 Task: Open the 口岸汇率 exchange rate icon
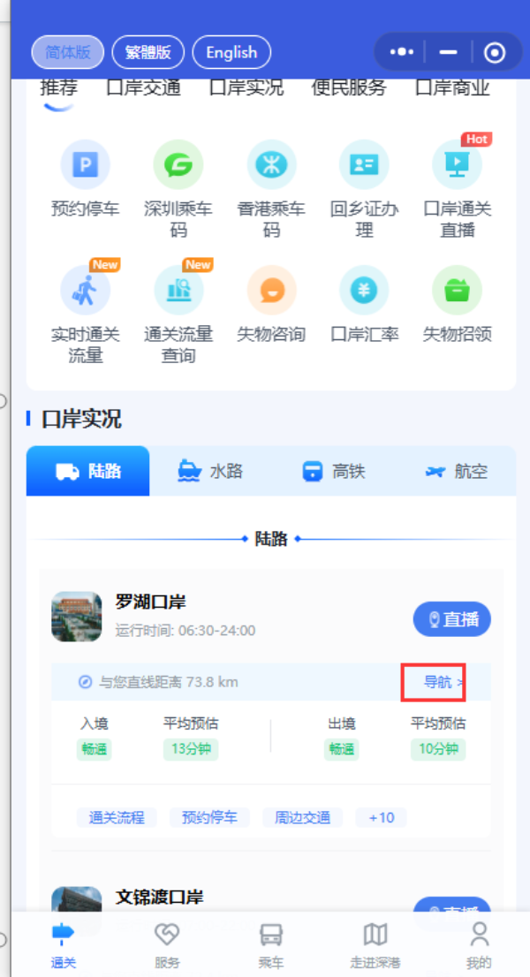pyautogui.click(x=364, y=291)
